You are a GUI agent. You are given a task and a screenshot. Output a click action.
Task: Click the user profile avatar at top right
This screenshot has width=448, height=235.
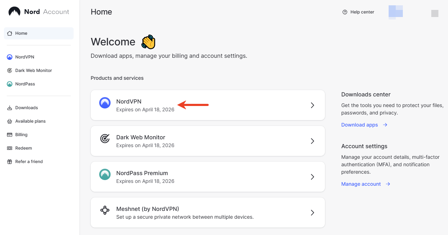396,12
